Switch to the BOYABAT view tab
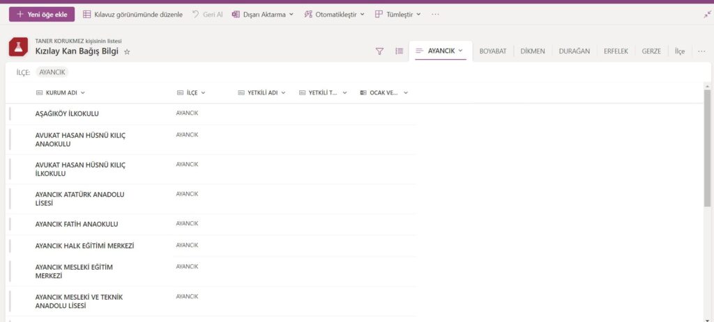714x322 pixels. [x=493, y=51]
